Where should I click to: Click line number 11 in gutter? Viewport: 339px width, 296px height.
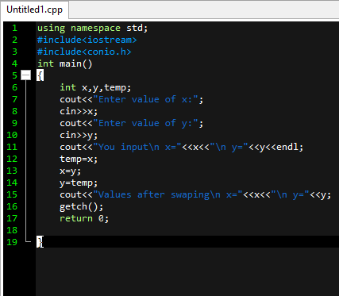[x=12, y=147]
